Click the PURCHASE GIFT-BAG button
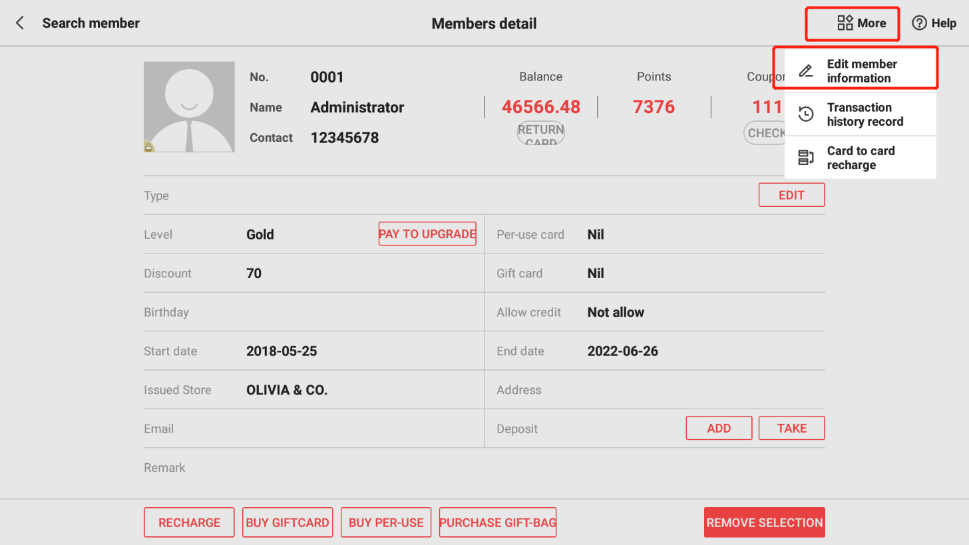This screenshot has height=545, width=969. [x=498, y=522]
